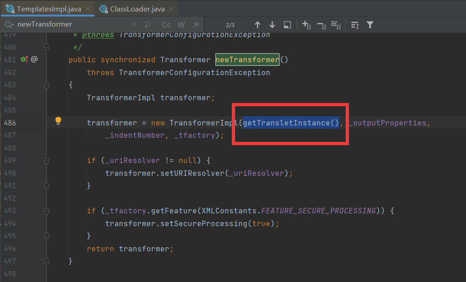This screenshot has width=466, height=282.
Task: Toggle search in selection only icon
Action: 355,25
